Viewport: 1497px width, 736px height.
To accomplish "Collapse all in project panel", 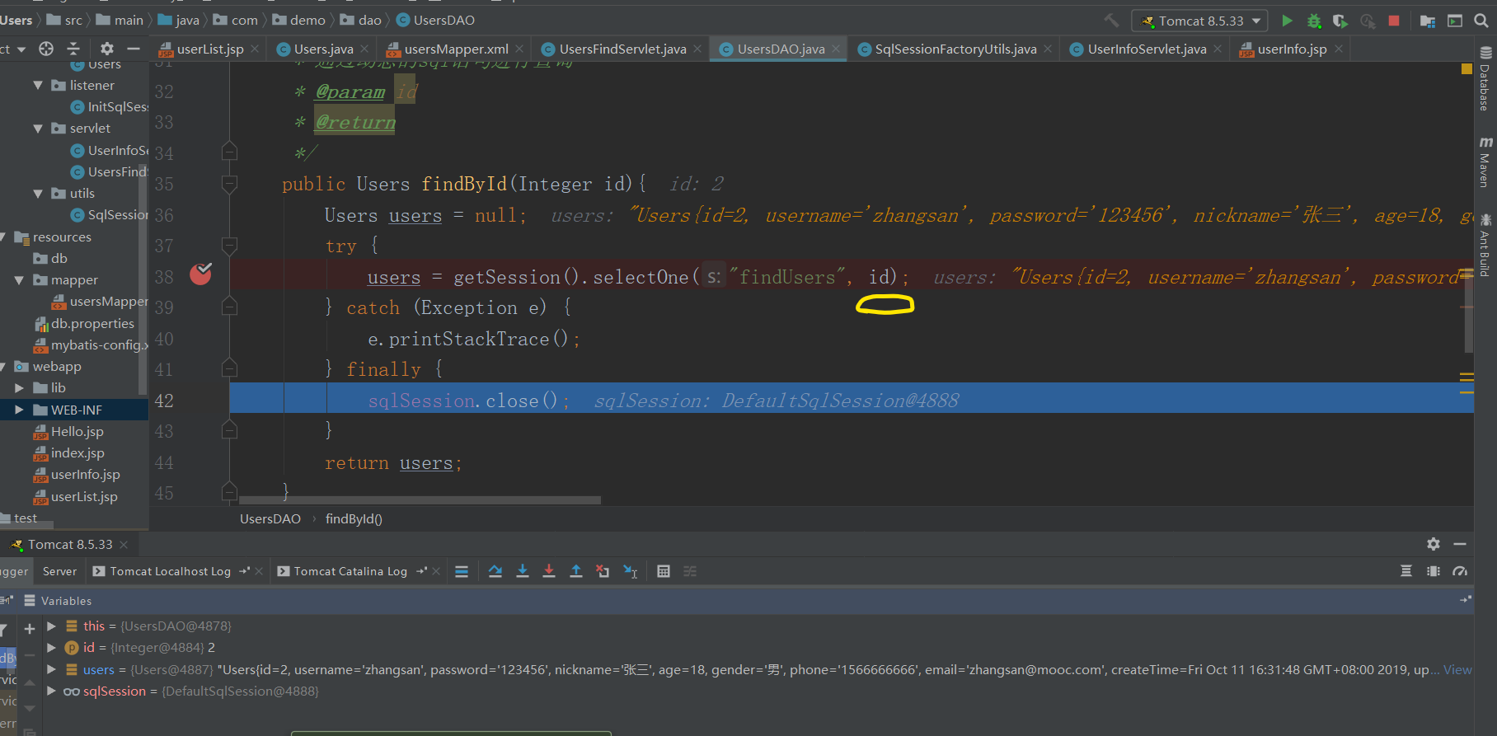I will tap(73, 49).
